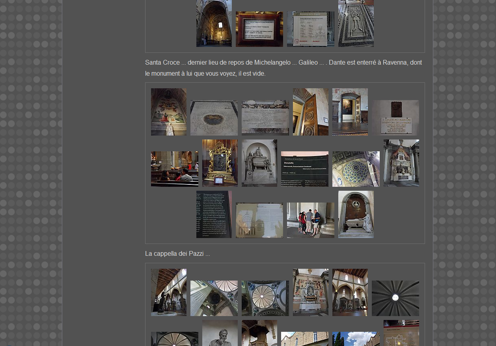Open the Guglielmo Marconi plaque photo

tap(395, 117)
